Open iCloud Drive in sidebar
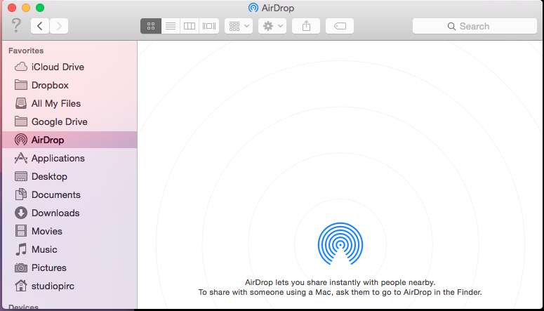 [58, 67]
